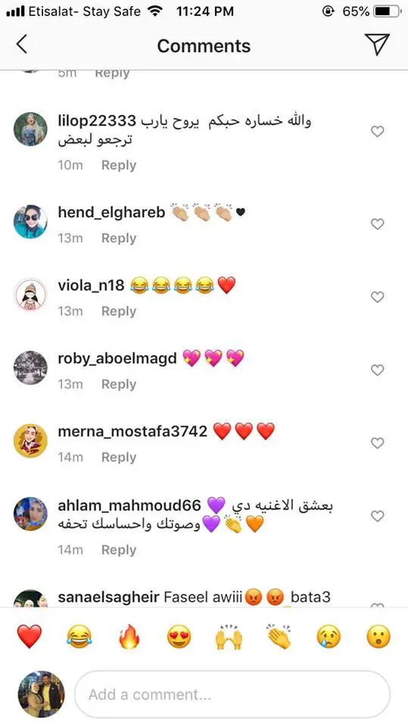This screenshot has height=727, width=408.
Task: Open roby_aboelmagd's profile picture
Action: 30,368
